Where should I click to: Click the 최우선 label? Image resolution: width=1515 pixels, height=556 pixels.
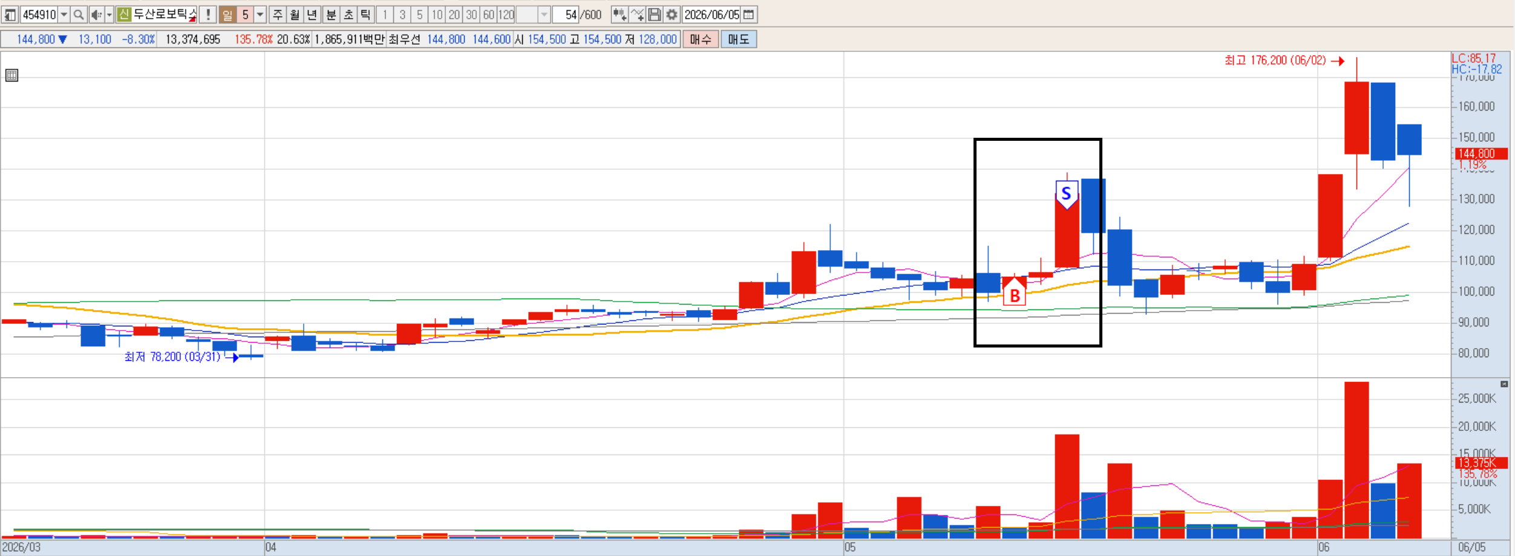[x=404, y=39]
